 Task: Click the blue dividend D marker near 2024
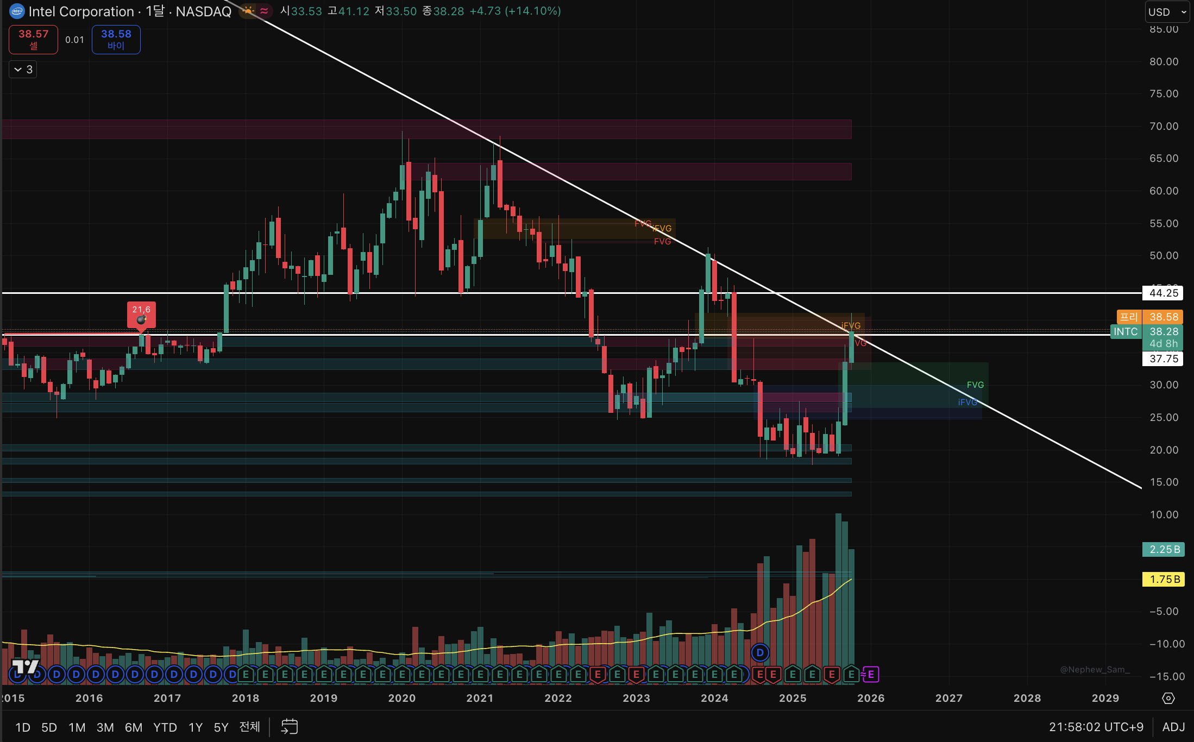click(x=759, y=652)
